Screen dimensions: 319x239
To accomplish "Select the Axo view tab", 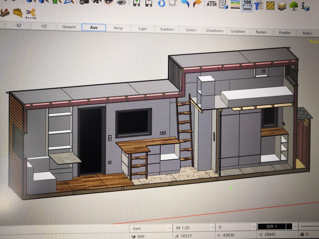I will 94,27.
